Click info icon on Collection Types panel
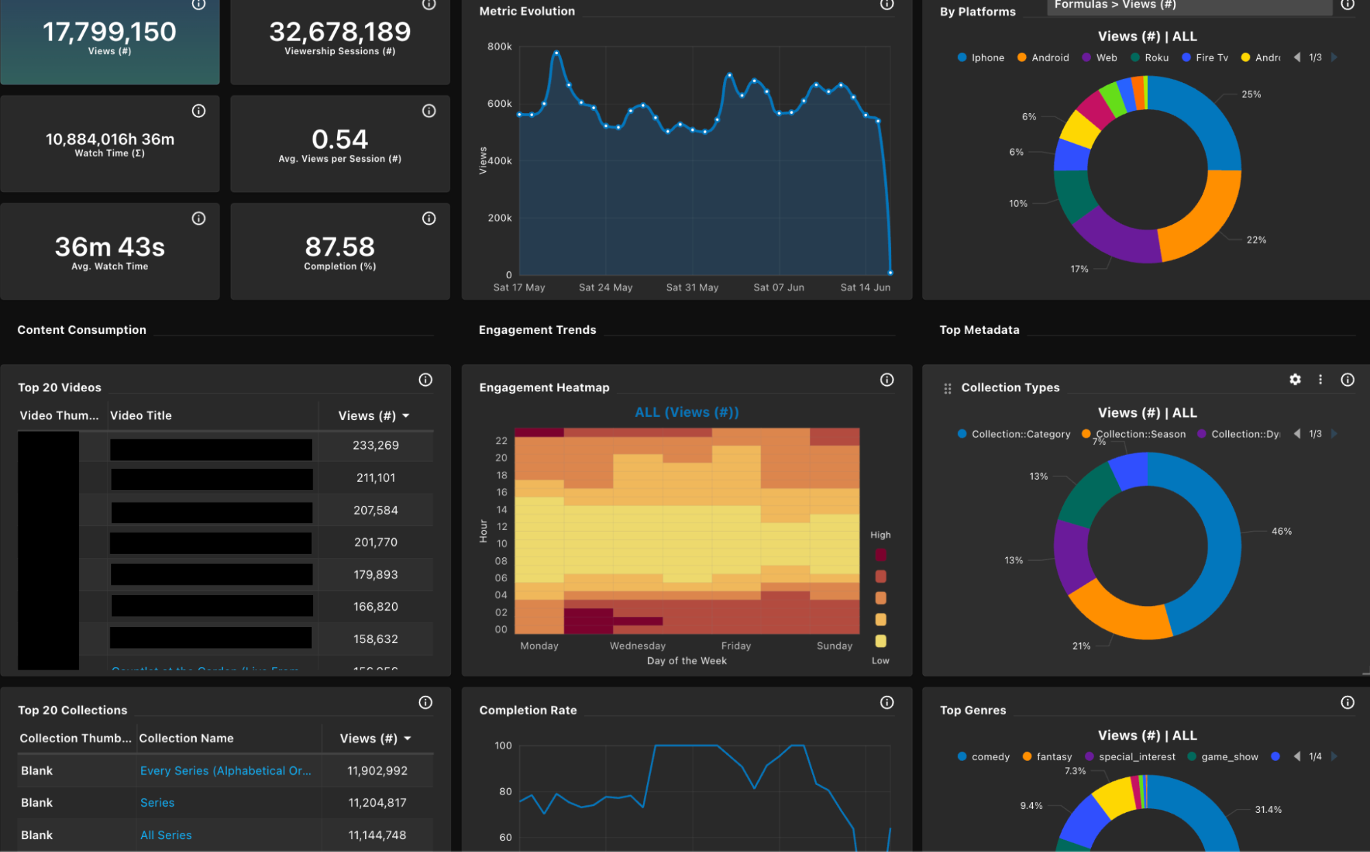Image resolution: width=1370 pixels, height=852 pixels. tap(1347, 380)
